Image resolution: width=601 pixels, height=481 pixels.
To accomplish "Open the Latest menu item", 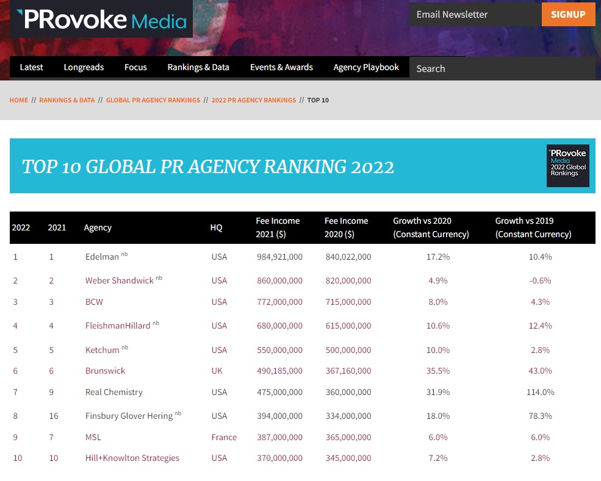I will [31, 67].
